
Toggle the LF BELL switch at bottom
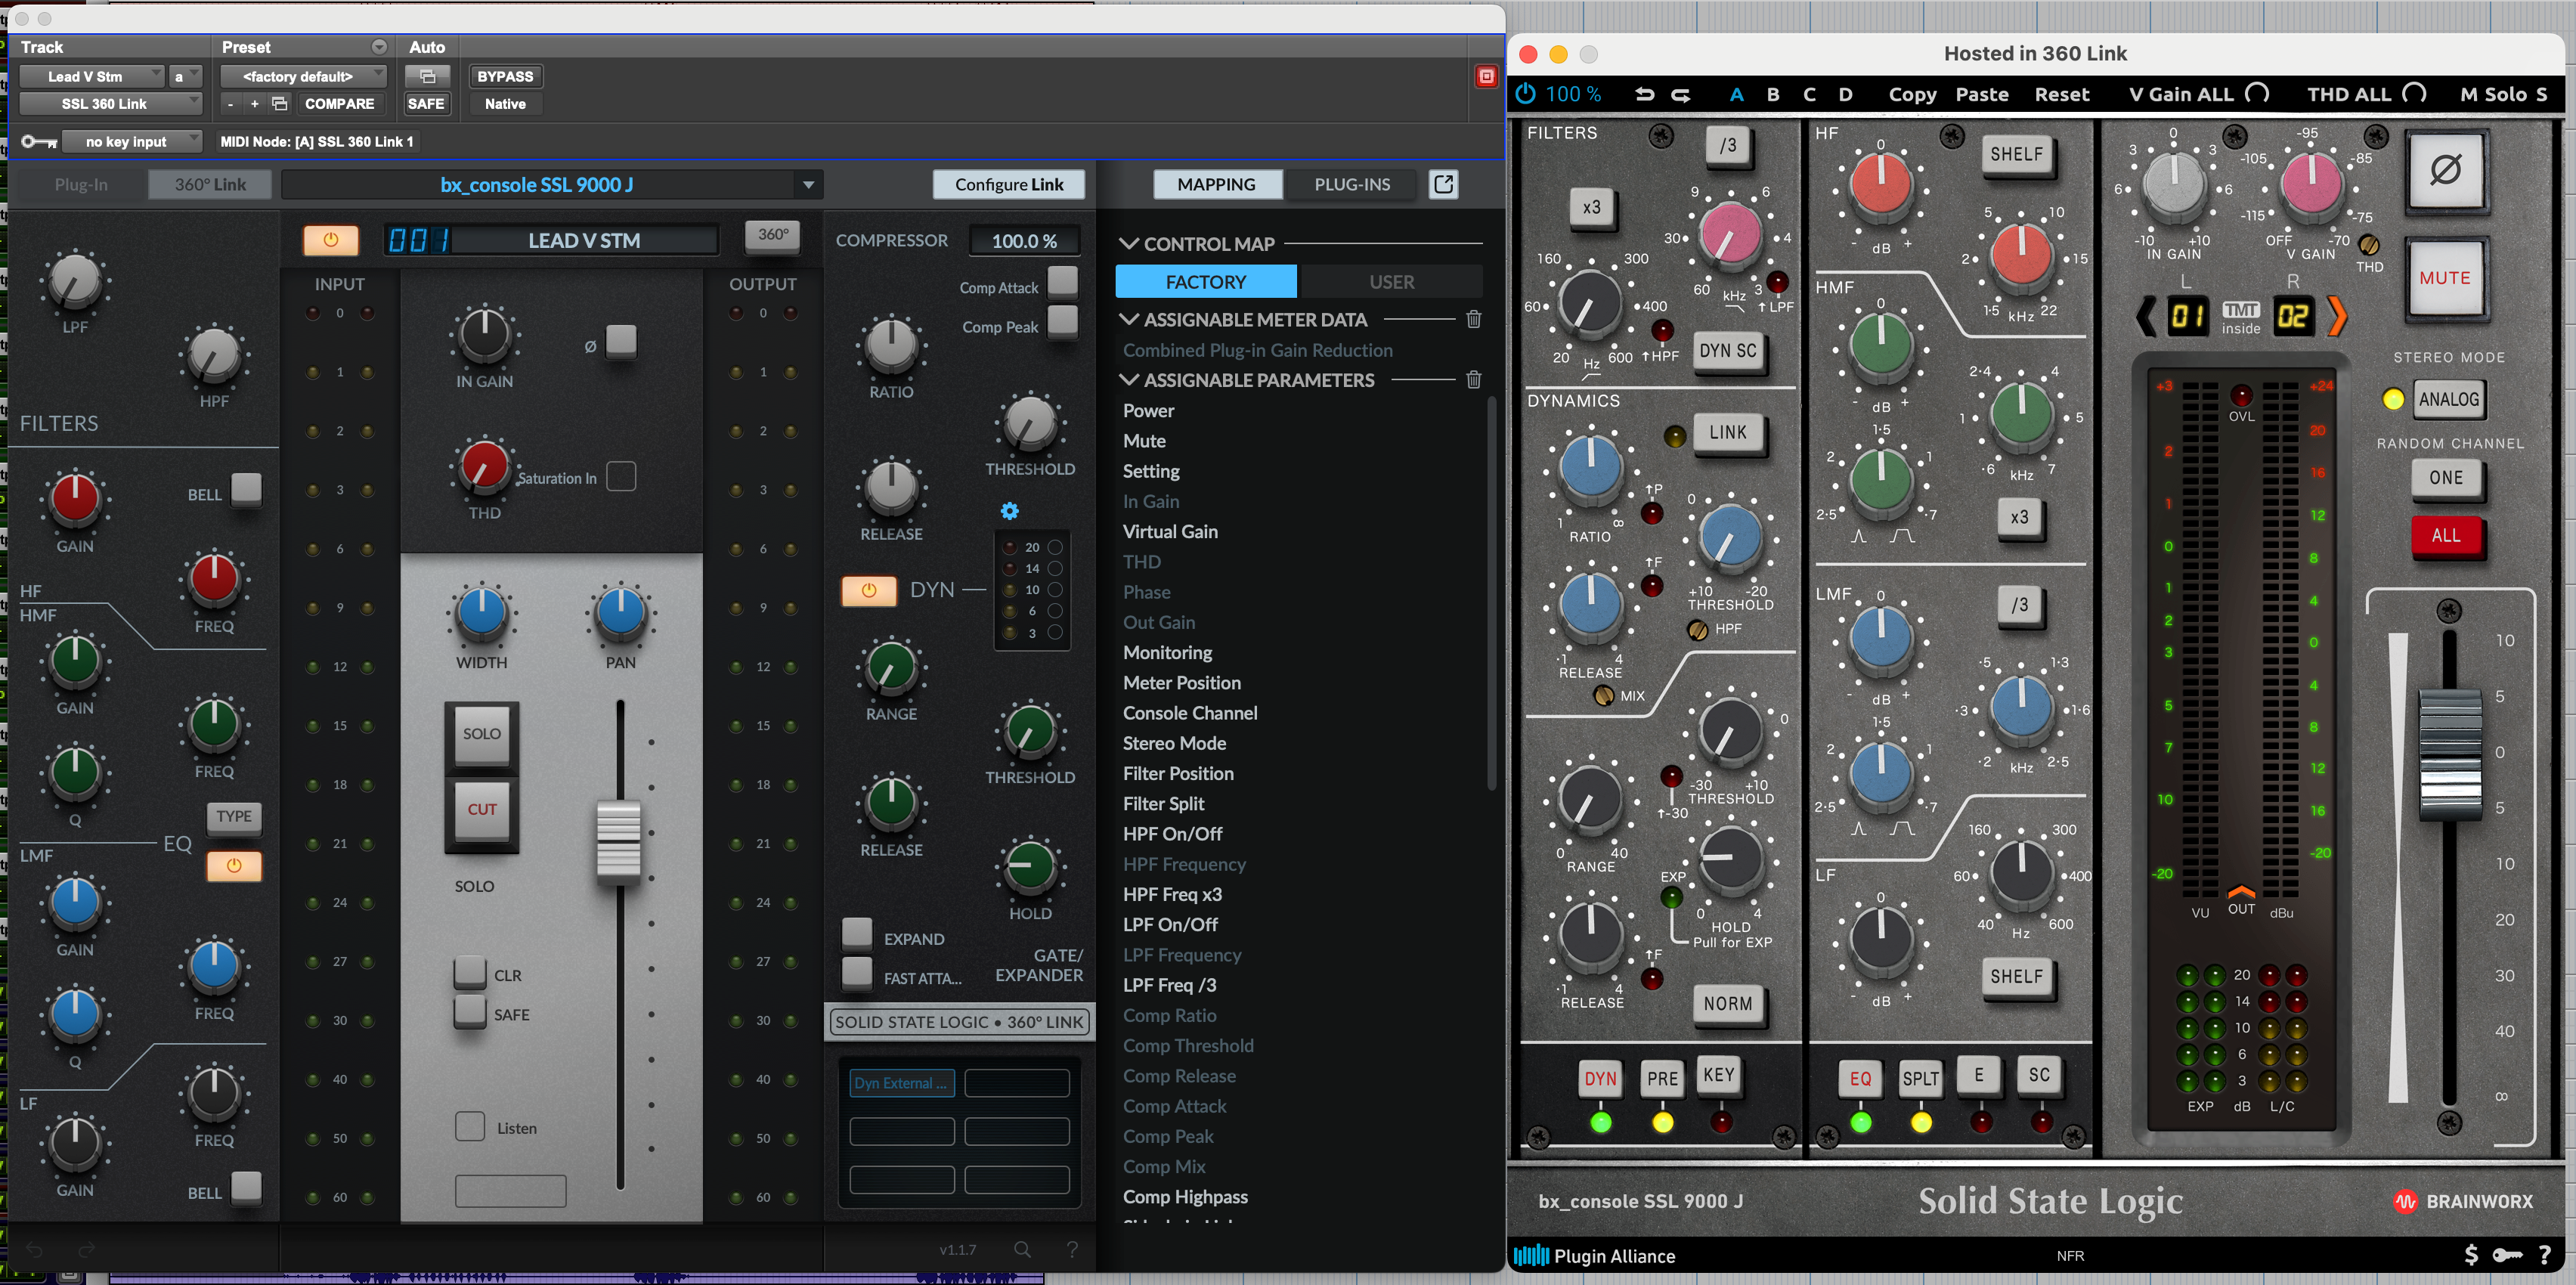coord(246,1187)
